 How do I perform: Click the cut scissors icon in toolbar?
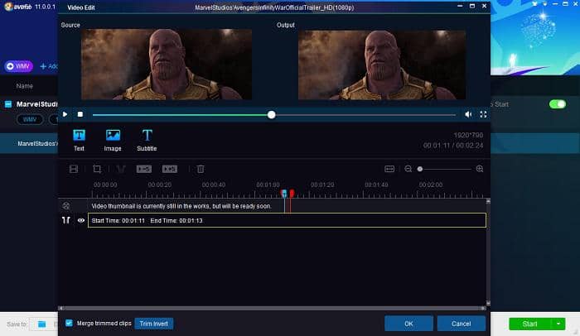(x=121, y=169)
